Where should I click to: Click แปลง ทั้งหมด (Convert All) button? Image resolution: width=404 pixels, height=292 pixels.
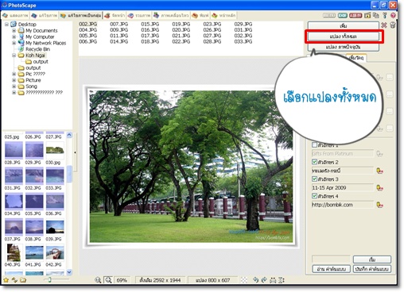pyautogui.click(x=343, y=36)
